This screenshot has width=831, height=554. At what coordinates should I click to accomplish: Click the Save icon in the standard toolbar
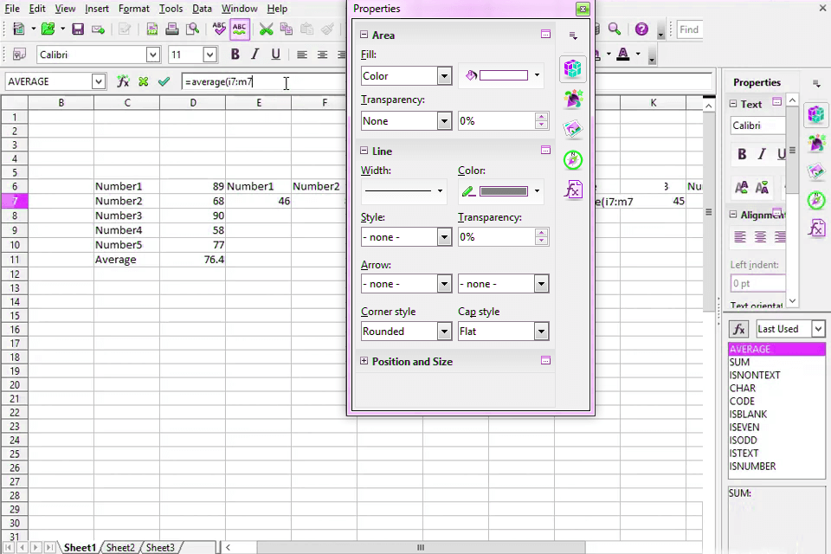click(78, 29)
